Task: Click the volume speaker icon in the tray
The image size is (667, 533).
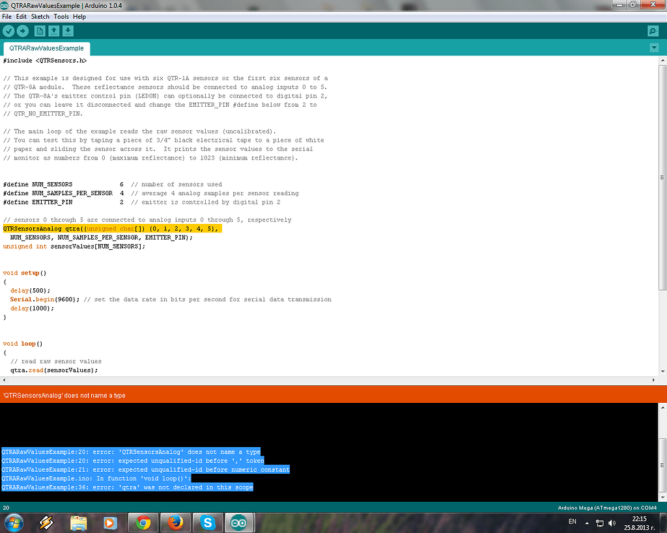Action: coord(611,523)
